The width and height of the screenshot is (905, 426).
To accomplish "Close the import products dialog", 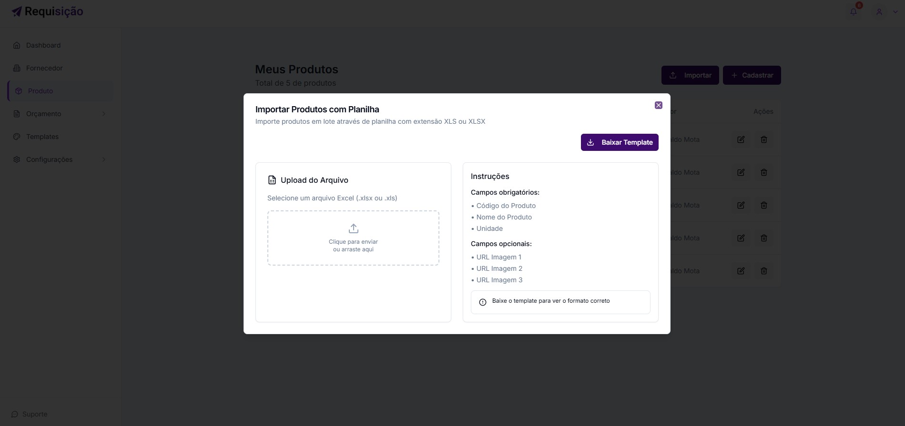I will 658,105.
